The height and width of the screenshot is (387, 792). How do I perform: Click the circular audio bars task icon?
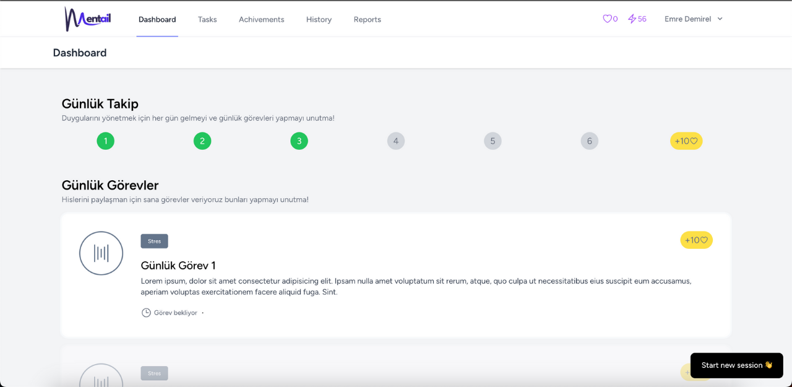101,253
